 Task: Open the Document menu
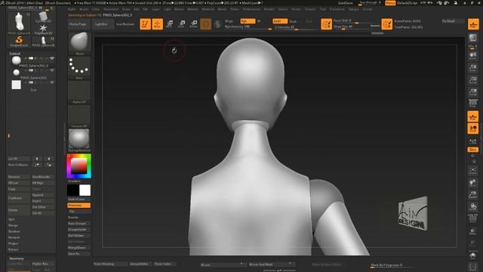(111, 9)
